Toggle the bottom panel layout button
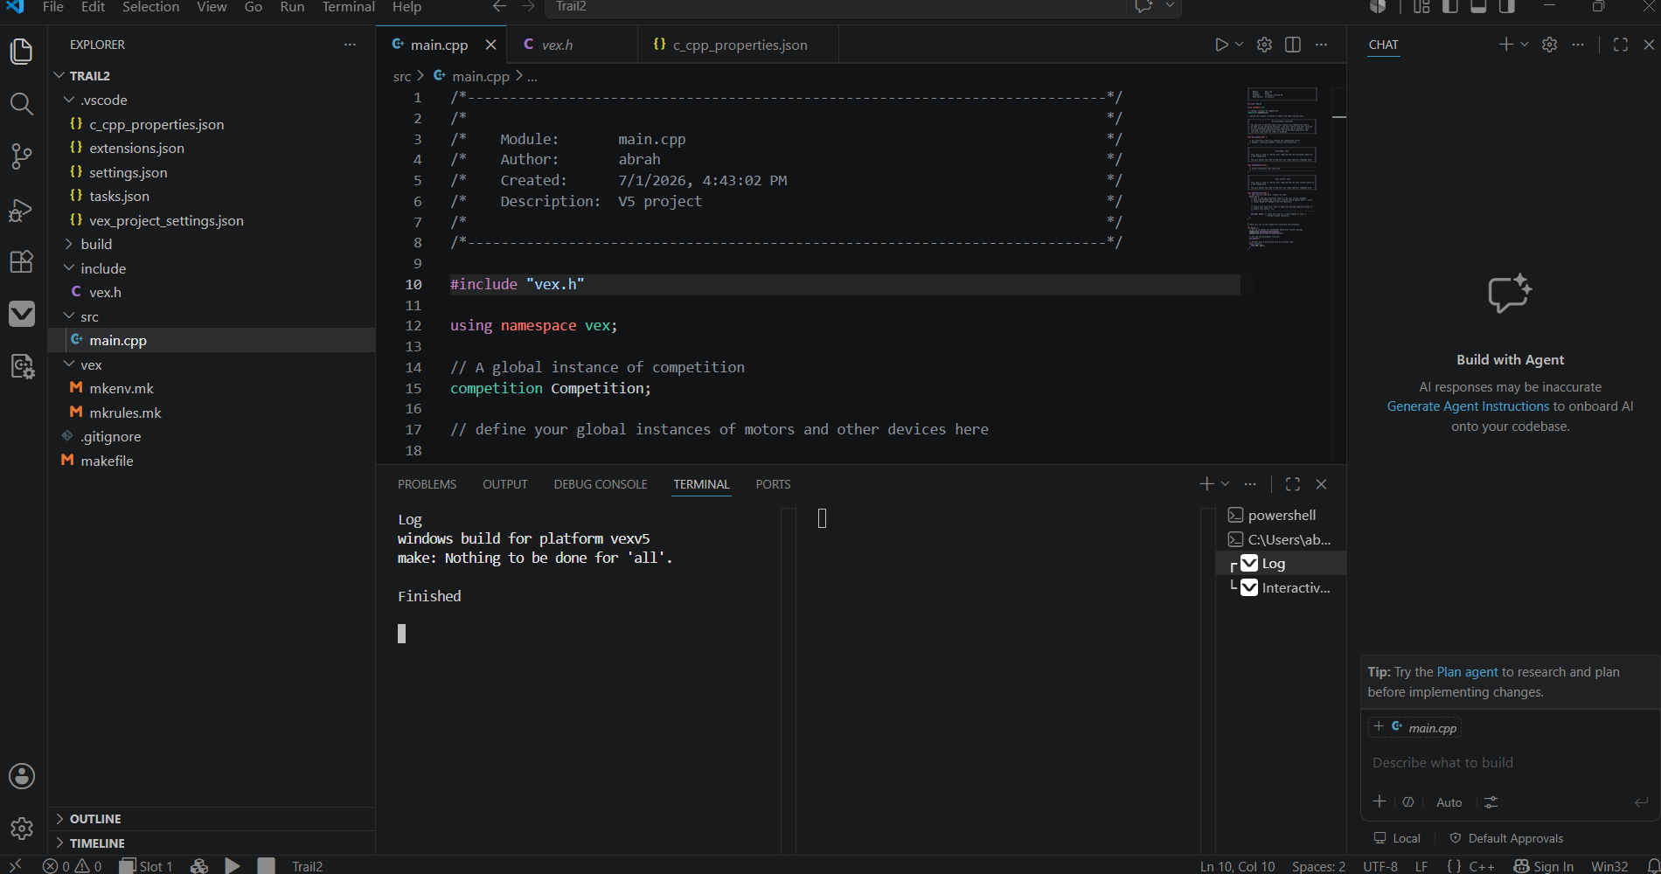 [1478, 6]
